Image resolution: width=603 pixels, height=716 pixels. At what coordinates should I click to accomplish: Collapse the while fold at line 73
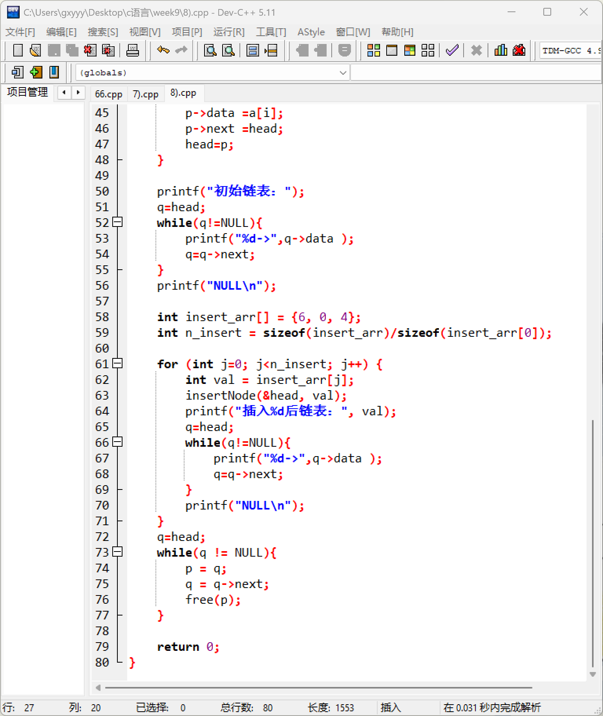point(117,552)
